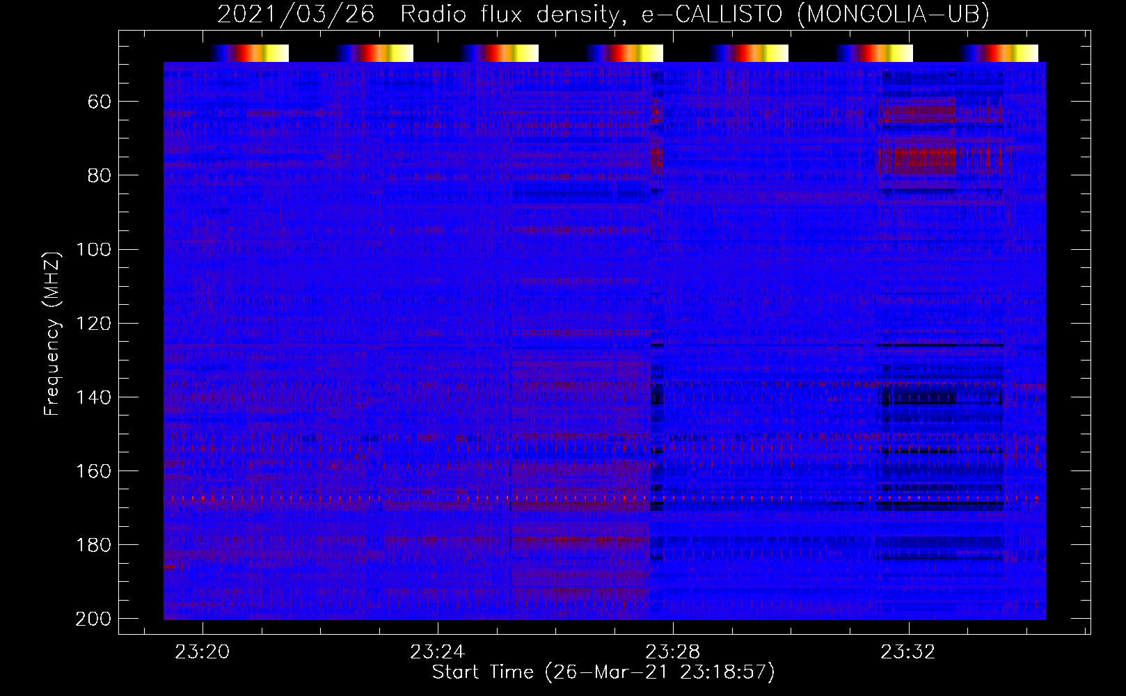Click the 80 frequency tick label

coord(100,175)
